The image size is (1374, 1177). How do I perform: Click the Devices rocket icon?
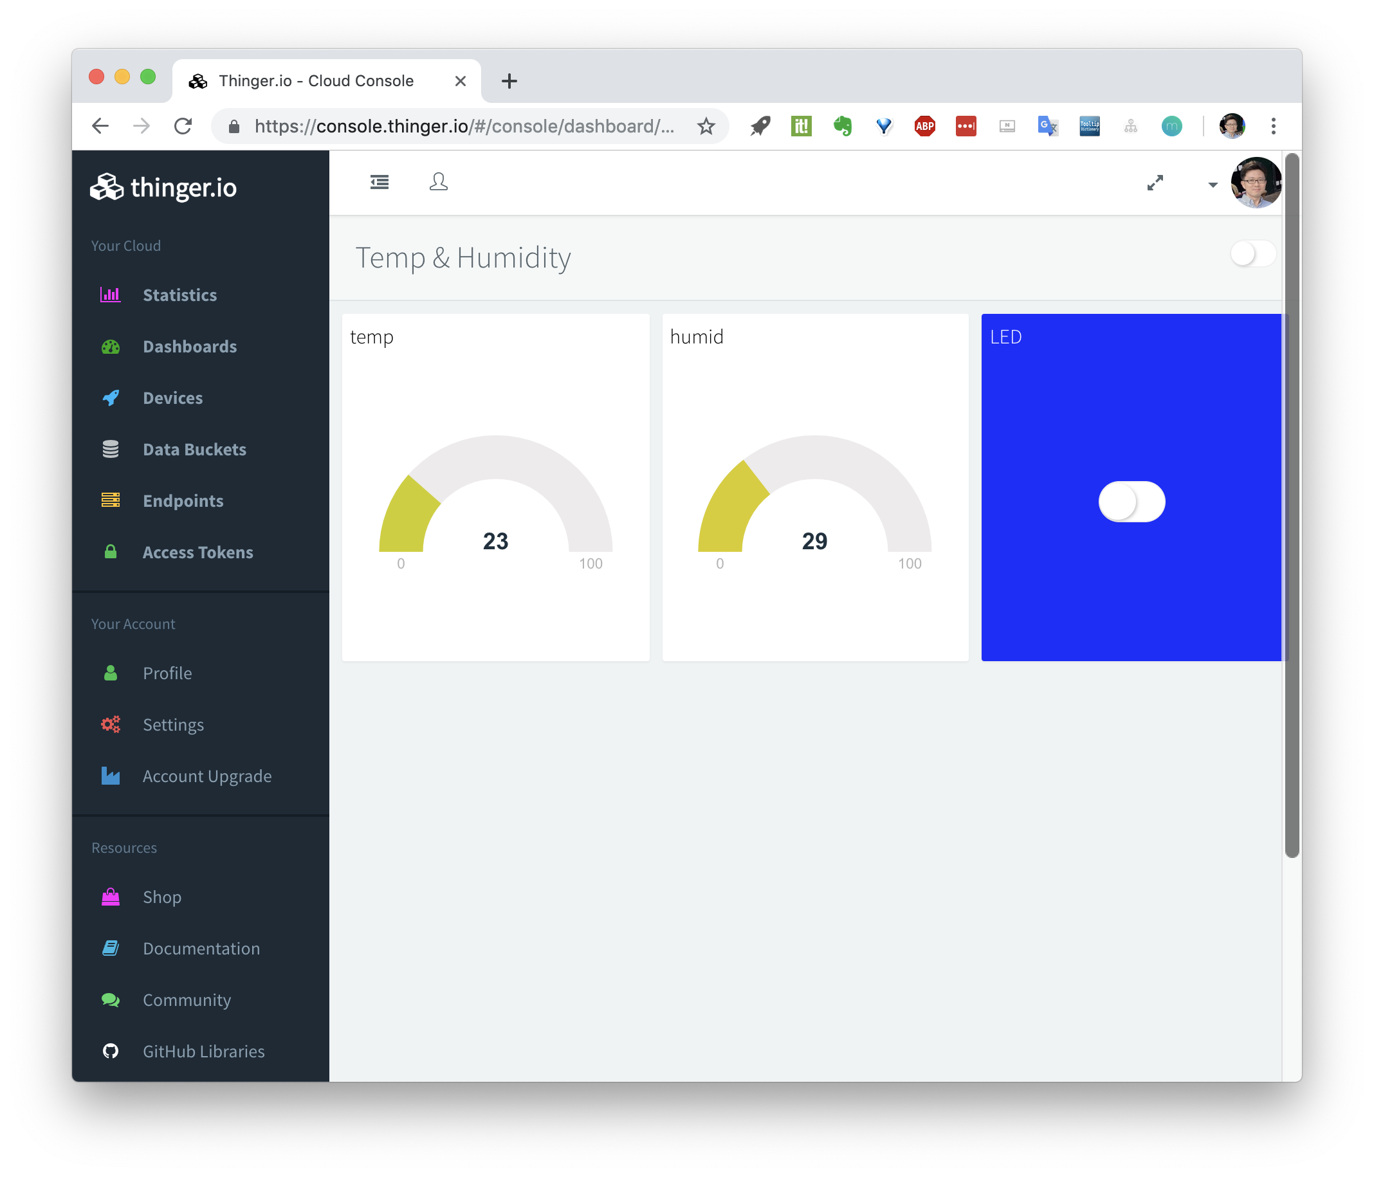tap(110, 398)
